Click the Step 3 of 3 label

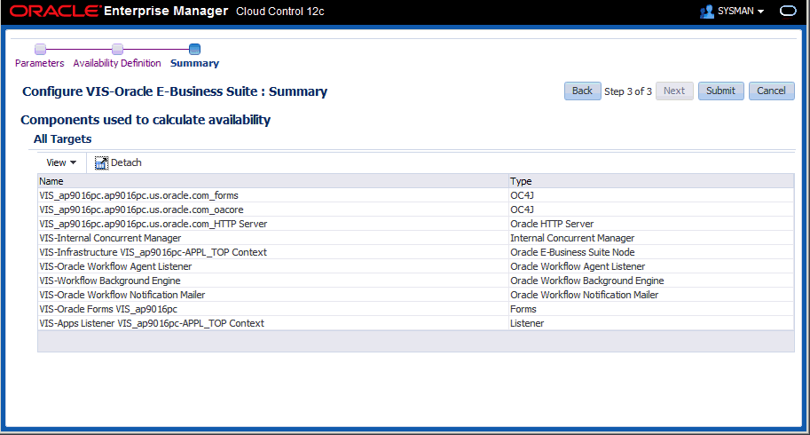point(628,91)
